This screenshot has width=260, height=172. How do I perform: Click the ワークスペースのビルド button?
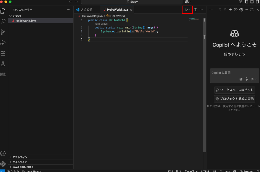coord(235,90)
